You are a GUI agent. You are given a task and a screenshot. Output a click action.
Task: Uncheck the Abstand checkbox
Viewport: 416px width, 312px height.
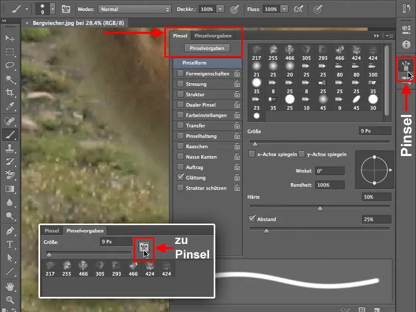tap(252, 219)
